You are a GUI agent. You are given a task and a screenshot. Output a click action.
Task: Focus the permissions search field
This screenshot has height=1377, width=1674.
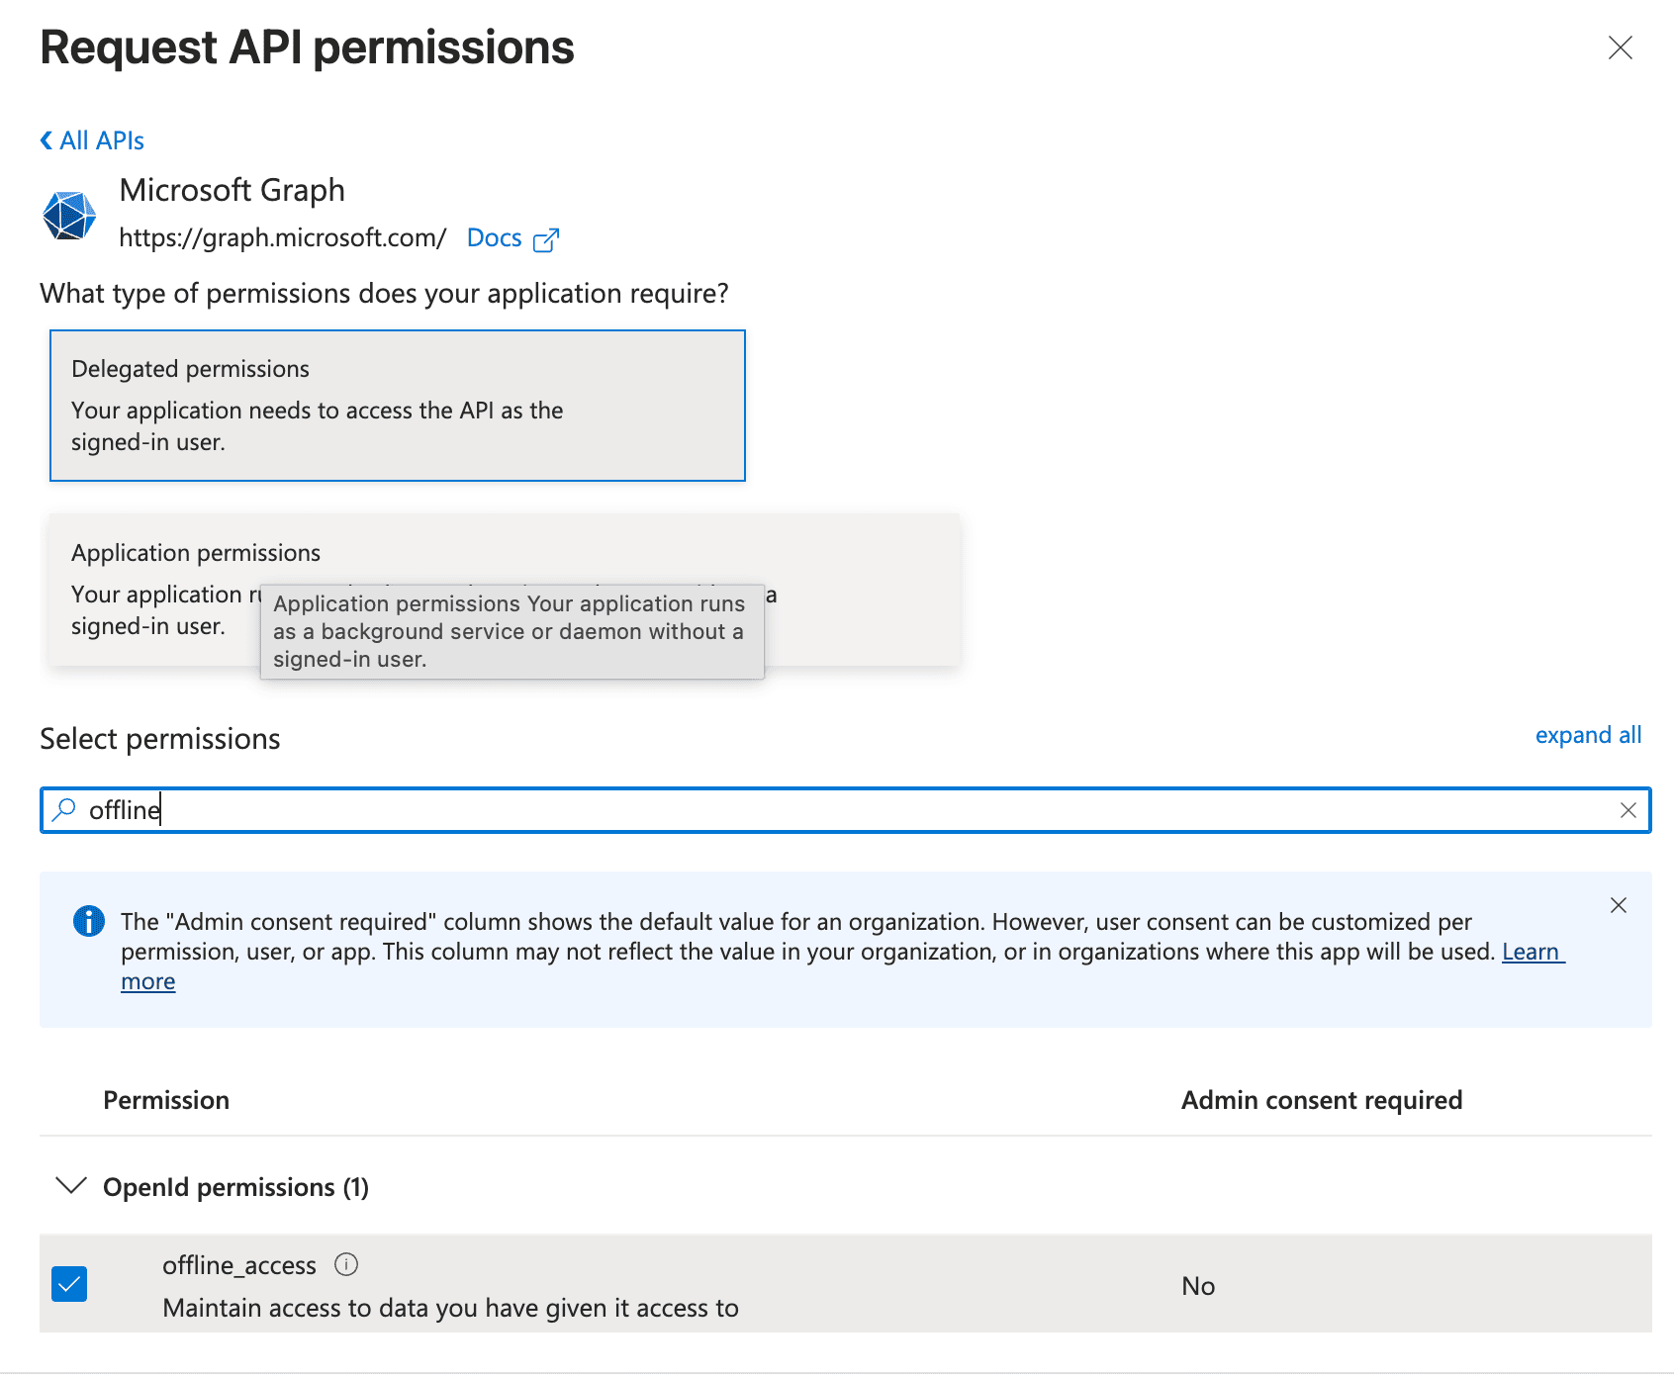pyautogui.click(x=841, y=810)
